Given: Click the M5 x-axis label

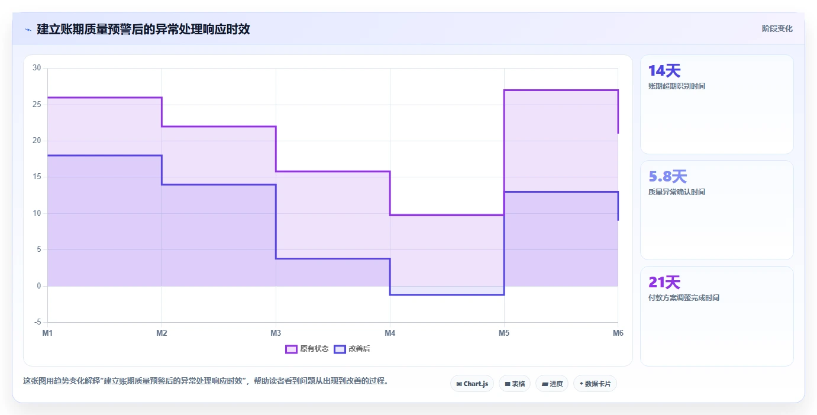Looking at the screenshot, I should click(x=504, y=333).
